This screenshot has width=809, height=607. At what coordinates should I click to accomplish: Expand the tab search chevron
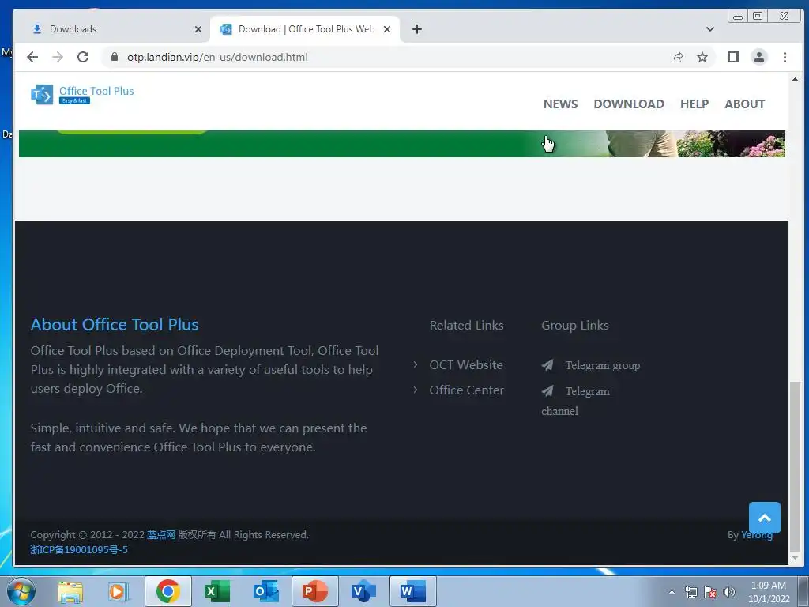(710, 29)
